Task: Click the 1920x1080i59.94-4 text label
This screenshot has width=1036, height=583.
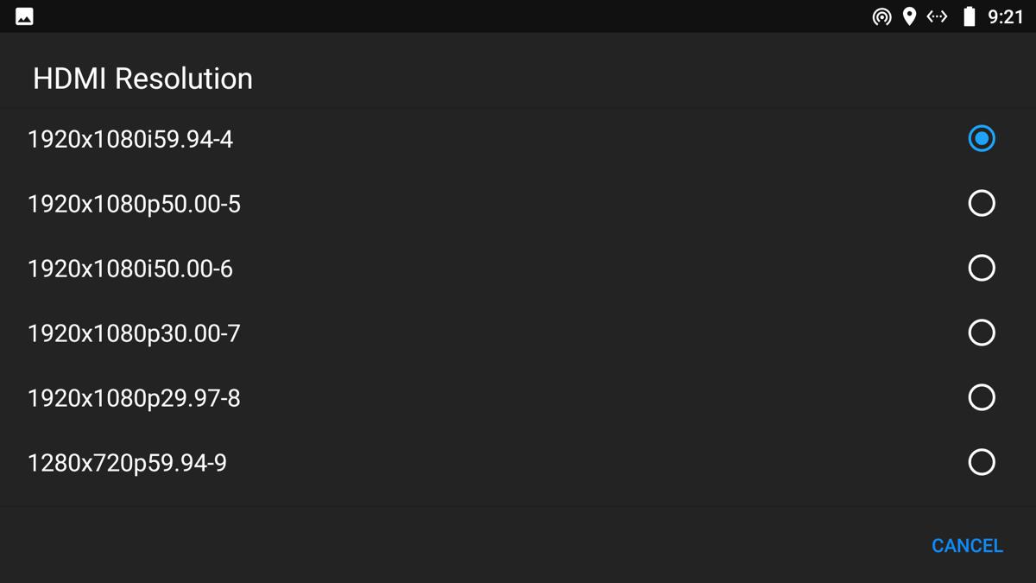Action: coord(130,139)
